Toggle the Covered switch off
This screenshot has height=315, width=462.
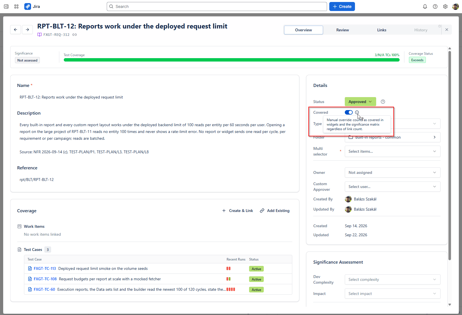[x=349, y=112]
